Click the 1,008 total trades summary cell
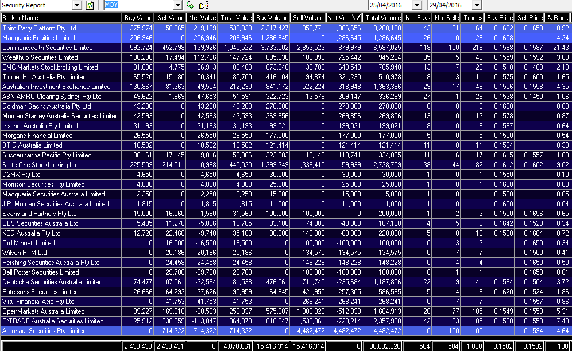 click(x=473, y=346)
